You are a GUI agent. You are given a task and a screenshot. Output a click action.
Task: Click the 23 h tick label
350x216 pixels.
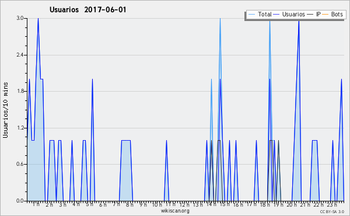point(332,204)
